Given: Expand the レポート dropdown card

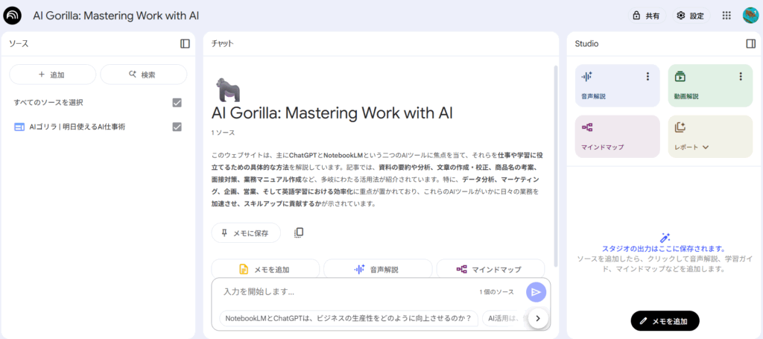Looking at the screenshot, I should tap(710, 136).
